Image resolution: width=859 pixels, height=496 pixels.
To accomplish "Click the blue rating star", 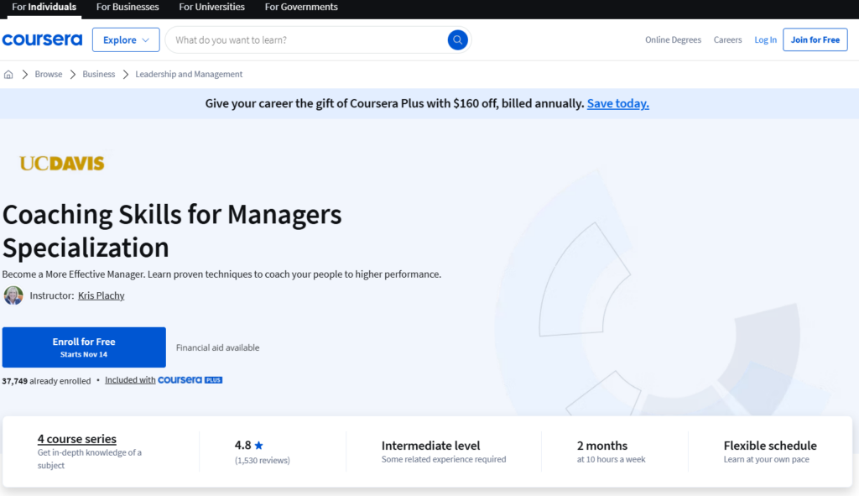I will (x=259, y=446).
